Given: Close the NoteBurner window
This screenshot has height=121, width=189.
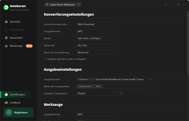Looking at the screenshot, I should pos(184,5).
